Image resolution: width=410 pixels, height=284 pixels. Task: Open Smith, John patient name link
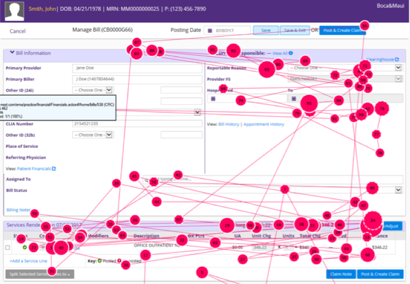42,9
